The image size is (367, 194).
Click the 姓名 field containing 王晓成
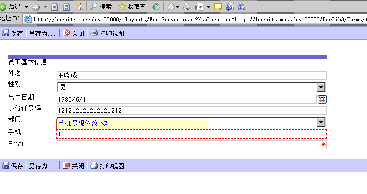pos(192,76)
